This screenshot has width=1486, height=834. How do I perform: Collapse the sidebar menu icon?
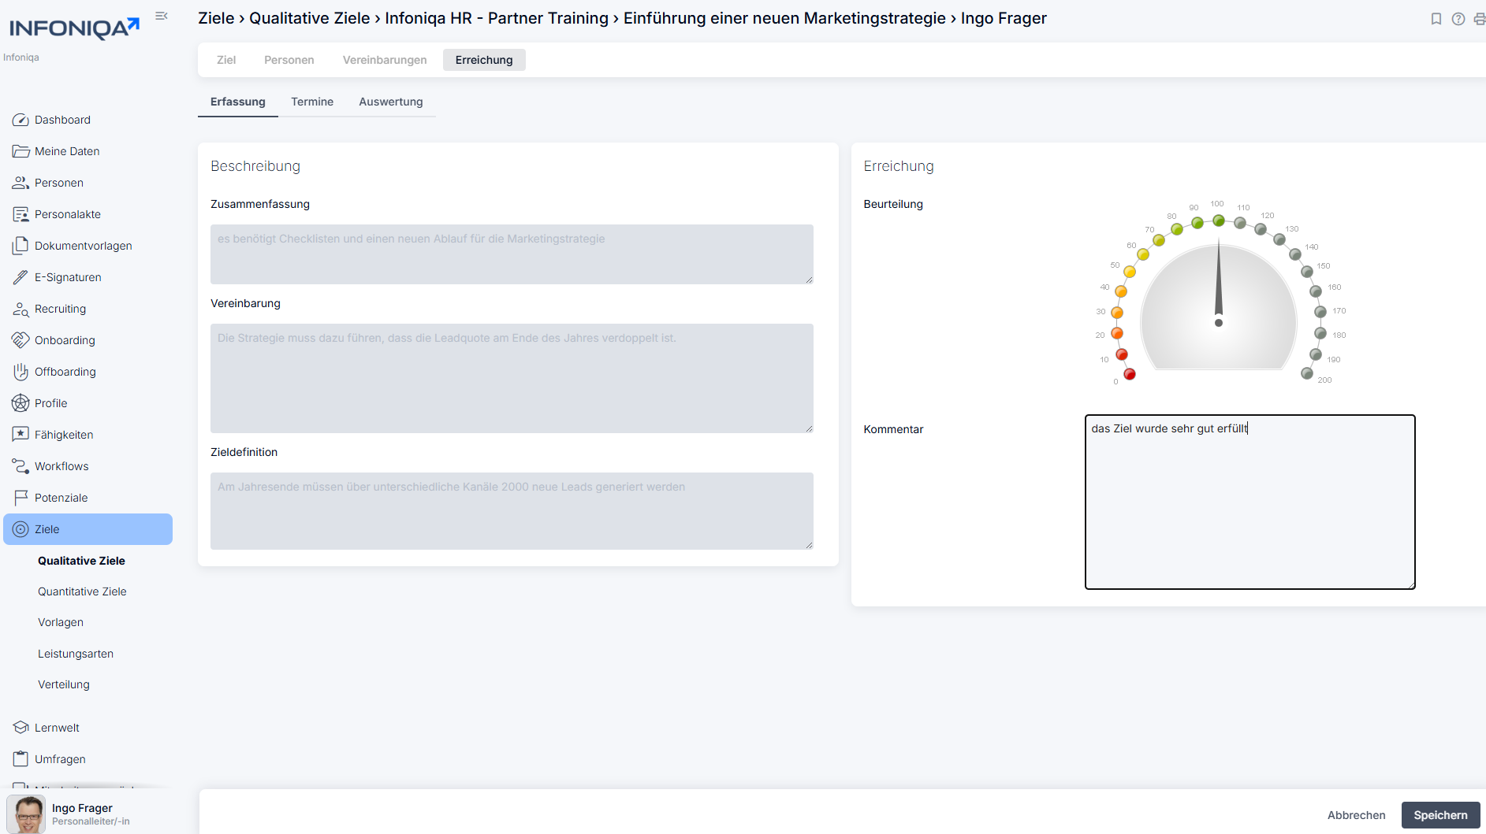(162, 16)
